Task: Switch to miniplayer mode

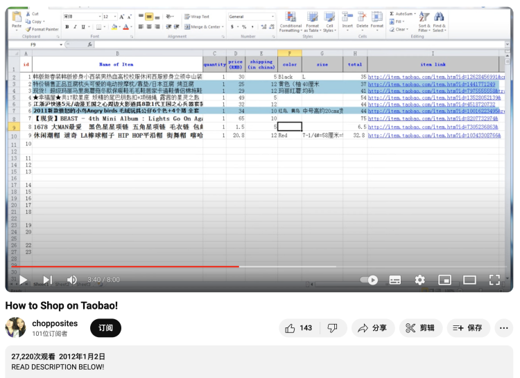Action: pos(444,280)
